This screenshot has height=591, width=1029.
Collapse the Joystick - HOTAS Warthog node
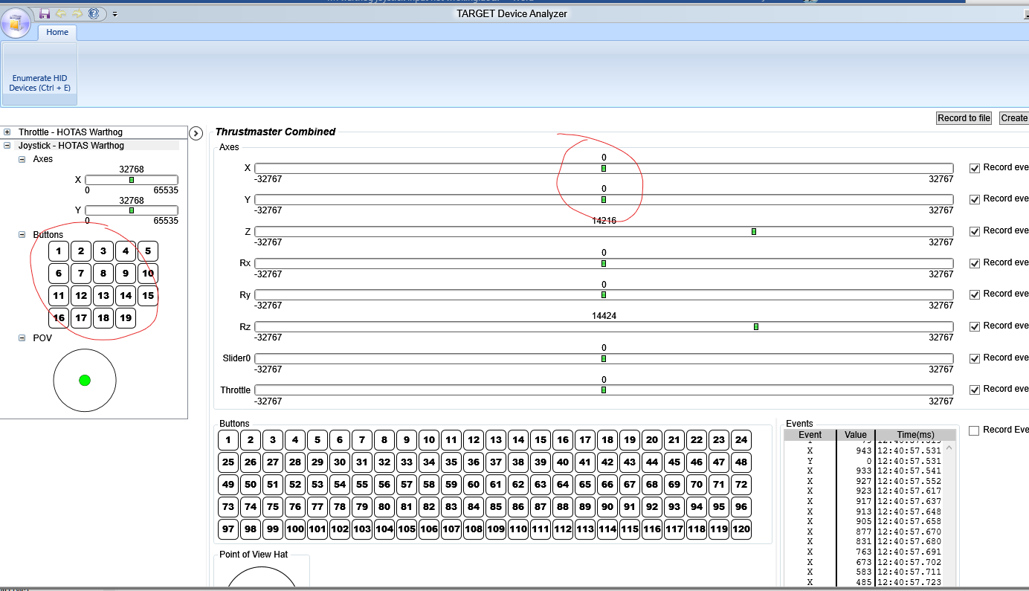pos(7,146)
